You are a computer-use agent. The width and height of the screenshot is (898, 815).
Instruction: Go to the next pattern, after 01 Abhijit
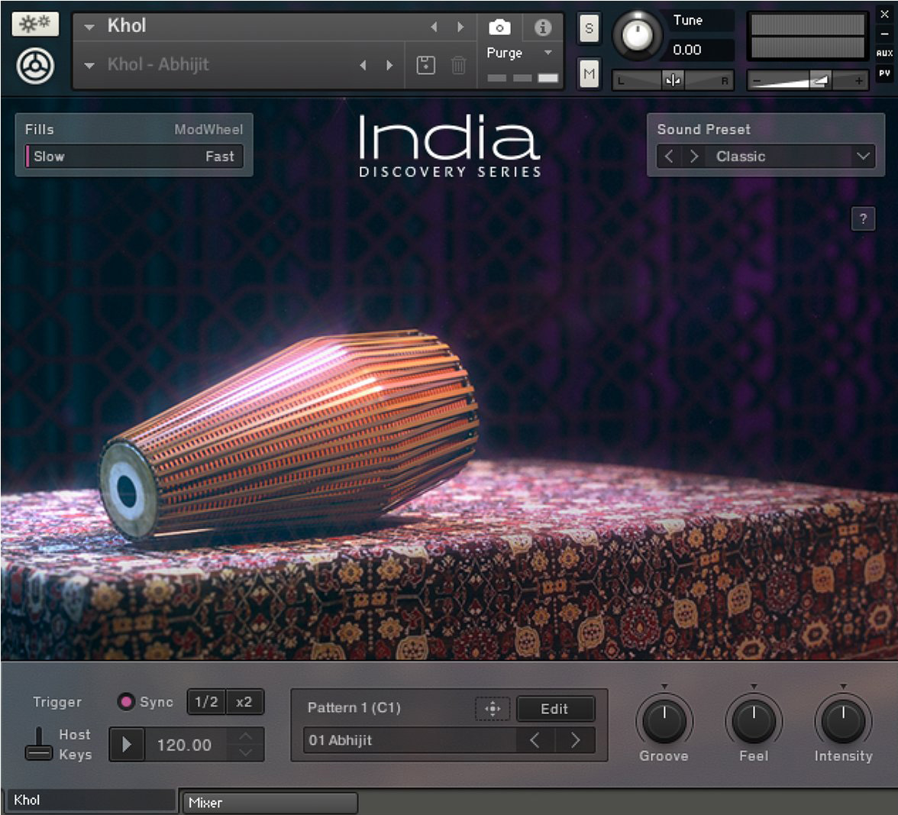click(575, 741)
